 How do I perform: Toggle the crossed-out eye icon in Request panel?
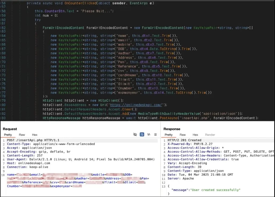coord(135,135)
